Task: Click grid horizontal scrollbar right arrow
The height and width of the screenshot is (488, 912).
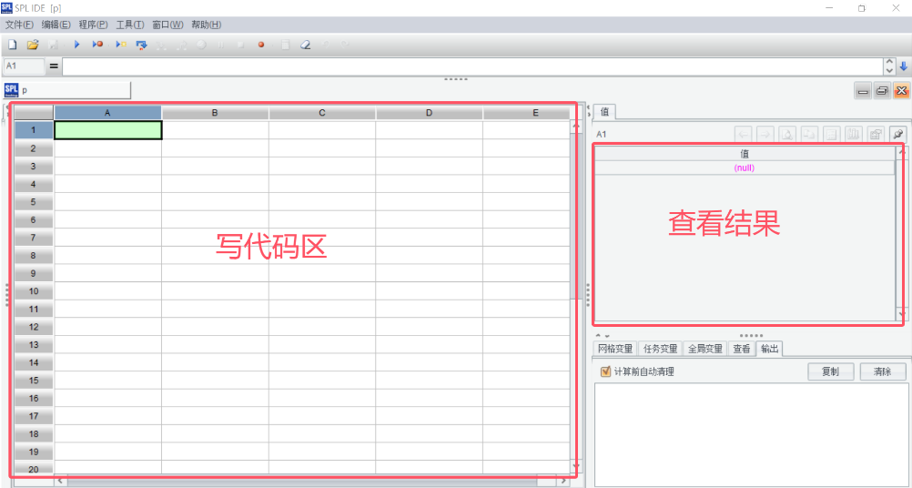Action: tap(563, 481)
